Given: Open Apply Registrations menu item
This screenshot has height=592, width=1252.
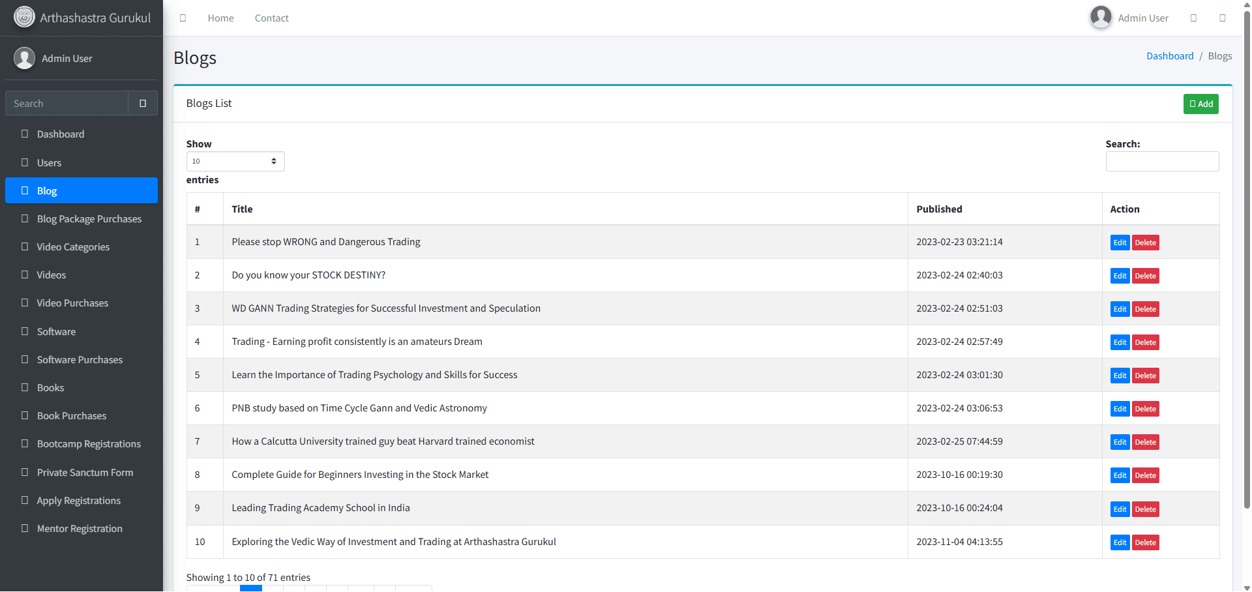Looking at the screenshot, I should coord(82,500).
